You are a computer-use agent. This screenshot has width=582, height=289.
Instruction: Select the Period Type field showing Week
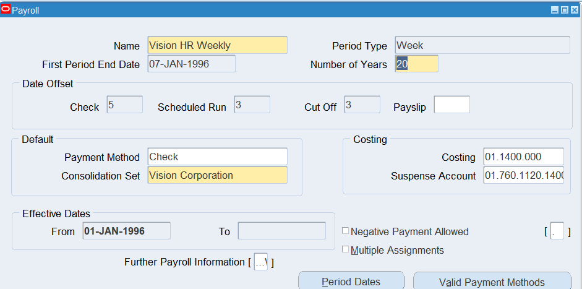482,45
